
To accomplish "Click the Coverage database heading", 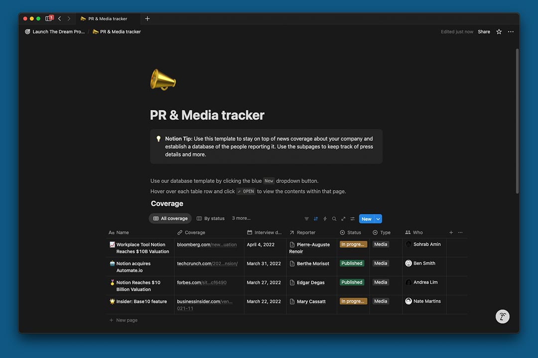I will tap(167, 203).
